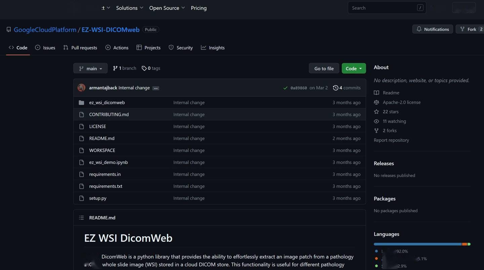Click the tag icon next to 0 tags
The height and width of the screenshot is (270, 484).
click(x=144, y=69)
